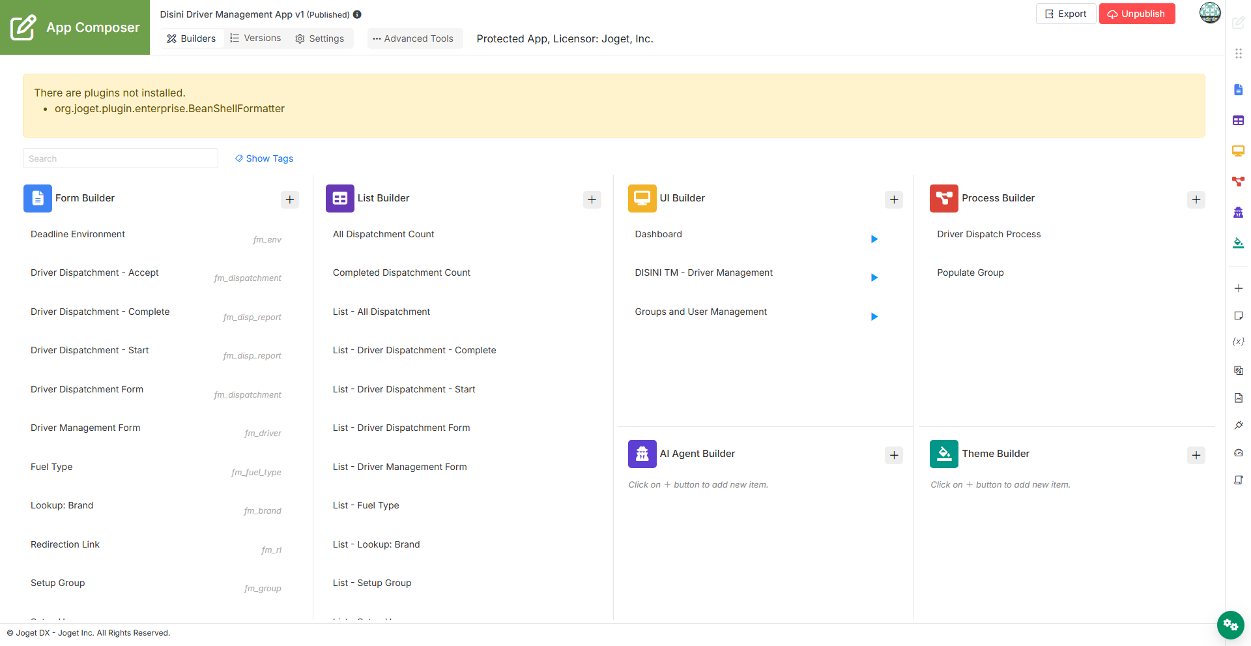Add a new form with Form Builder plus

pyautogui.click(x=290, y=199)
